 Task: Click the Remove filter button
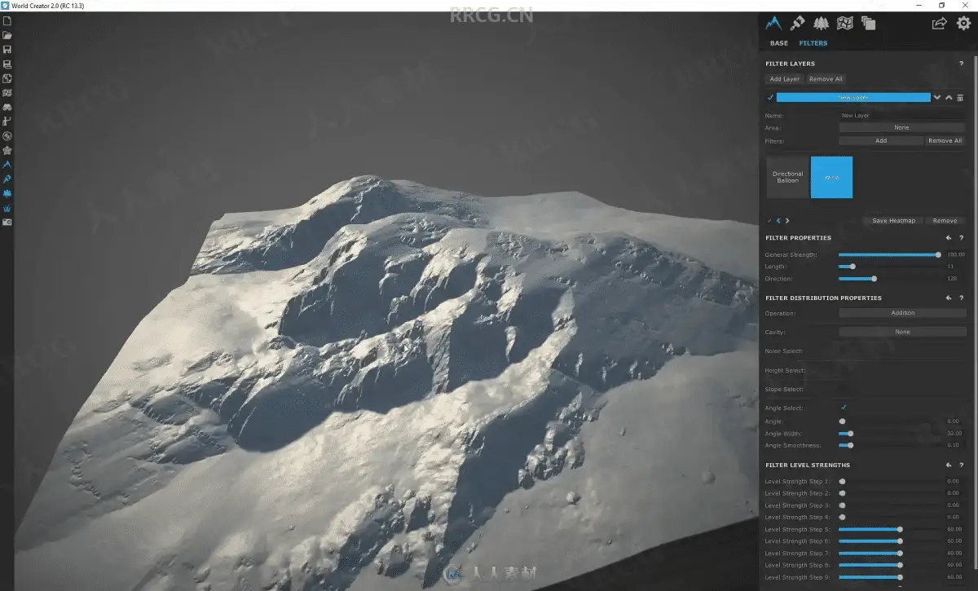point(945,221)
